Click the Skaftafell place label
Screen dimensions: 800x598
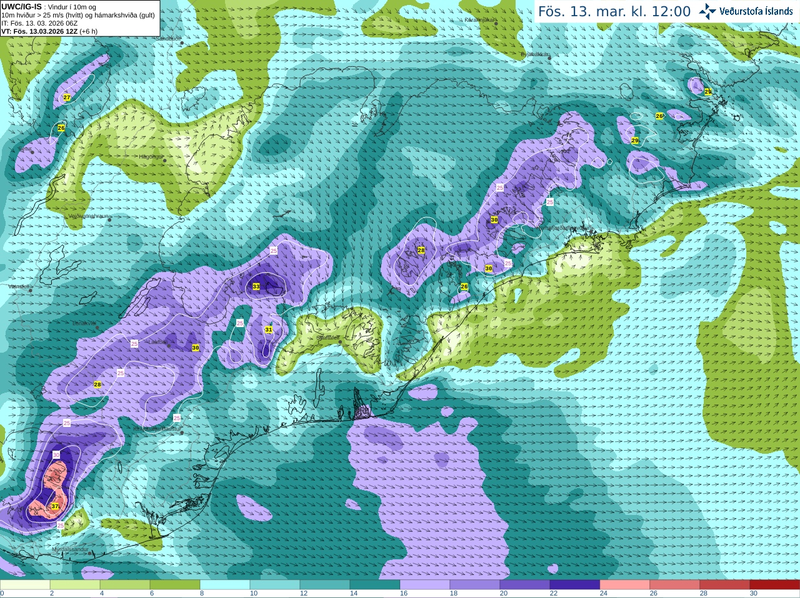327,338
